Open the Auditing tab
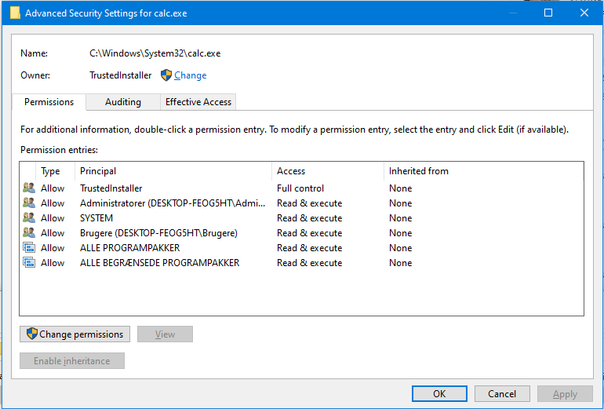604x409 pixels. (123, 102)
